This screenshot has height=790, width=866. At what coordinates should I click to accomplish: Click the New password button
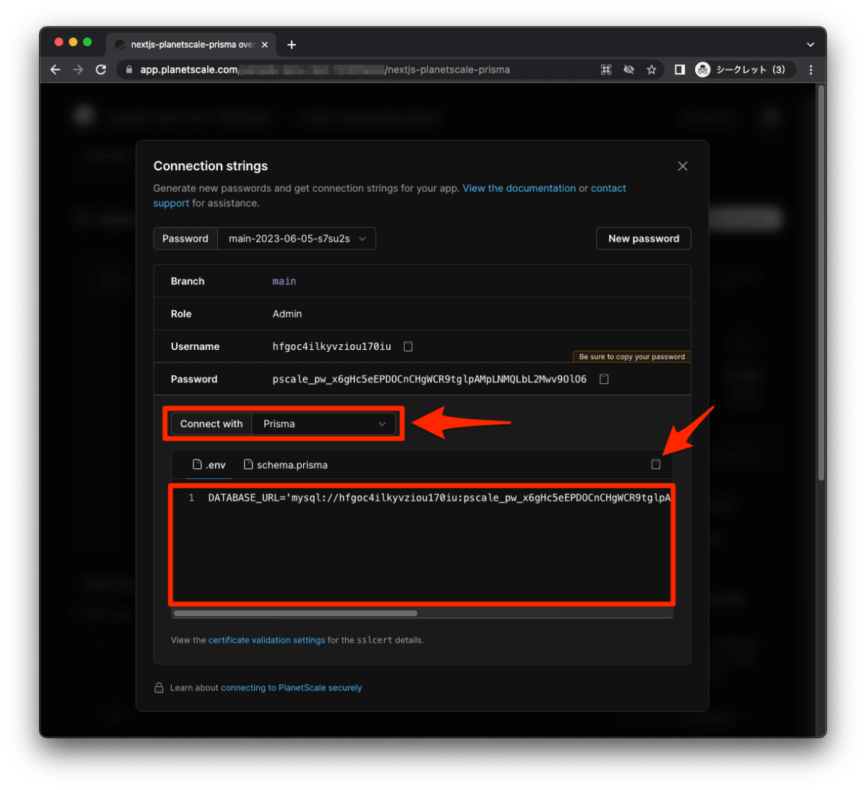644,239
